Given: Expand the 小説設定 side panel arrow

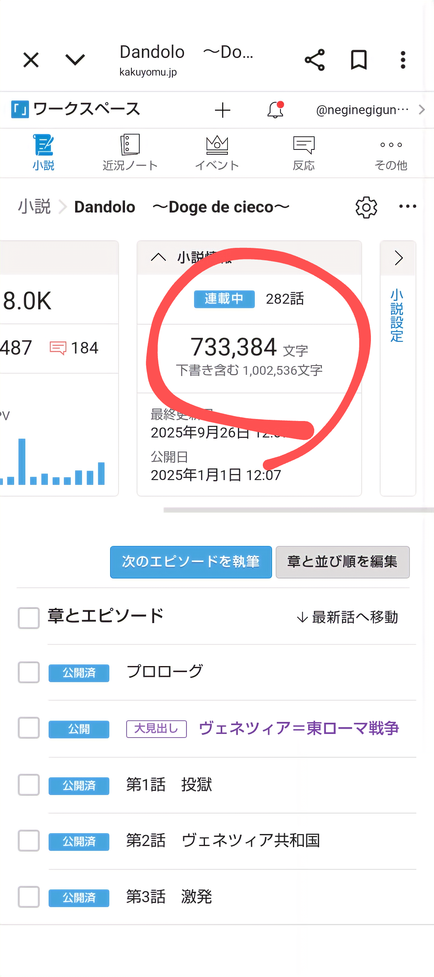Looking at the screenshot, I should (398, 258).
